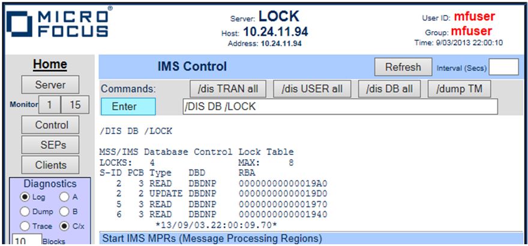Select the C/x diagnostics radio option

click(64, 226)
